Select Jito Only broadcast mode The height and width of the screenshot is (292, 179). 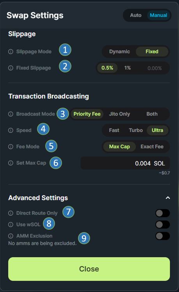coord(119,114)
